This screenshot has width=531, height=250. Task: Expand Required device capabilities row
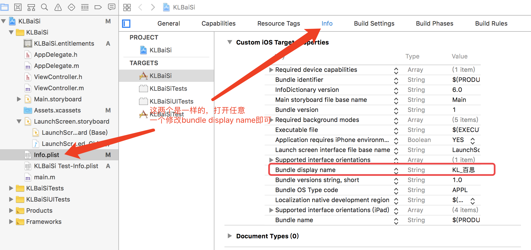[x=271, y=70]
